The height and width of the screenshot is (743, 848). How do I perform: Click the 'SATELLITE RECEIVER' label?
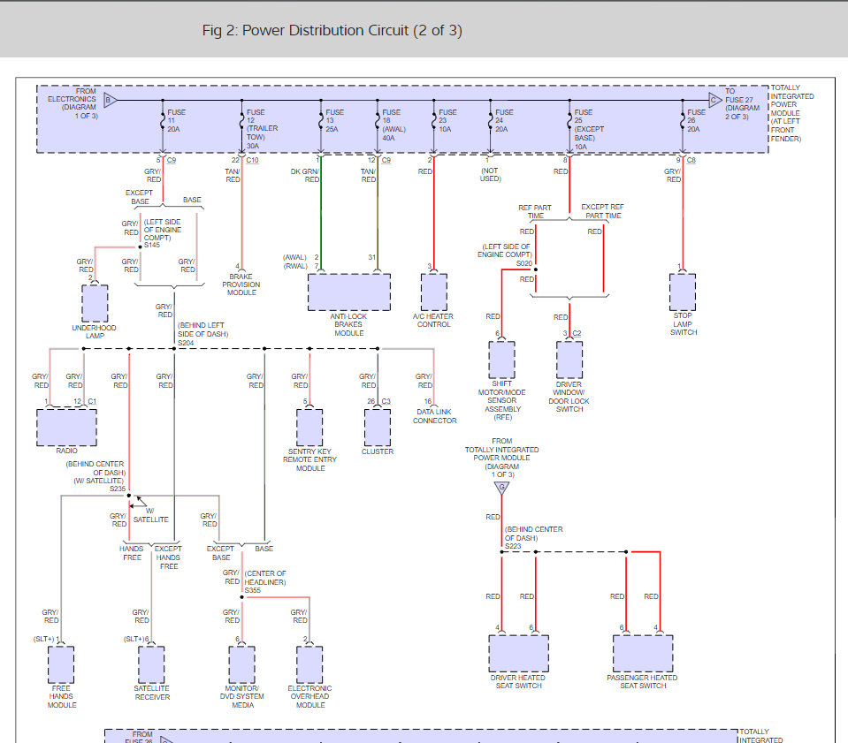tap(152, 693)
